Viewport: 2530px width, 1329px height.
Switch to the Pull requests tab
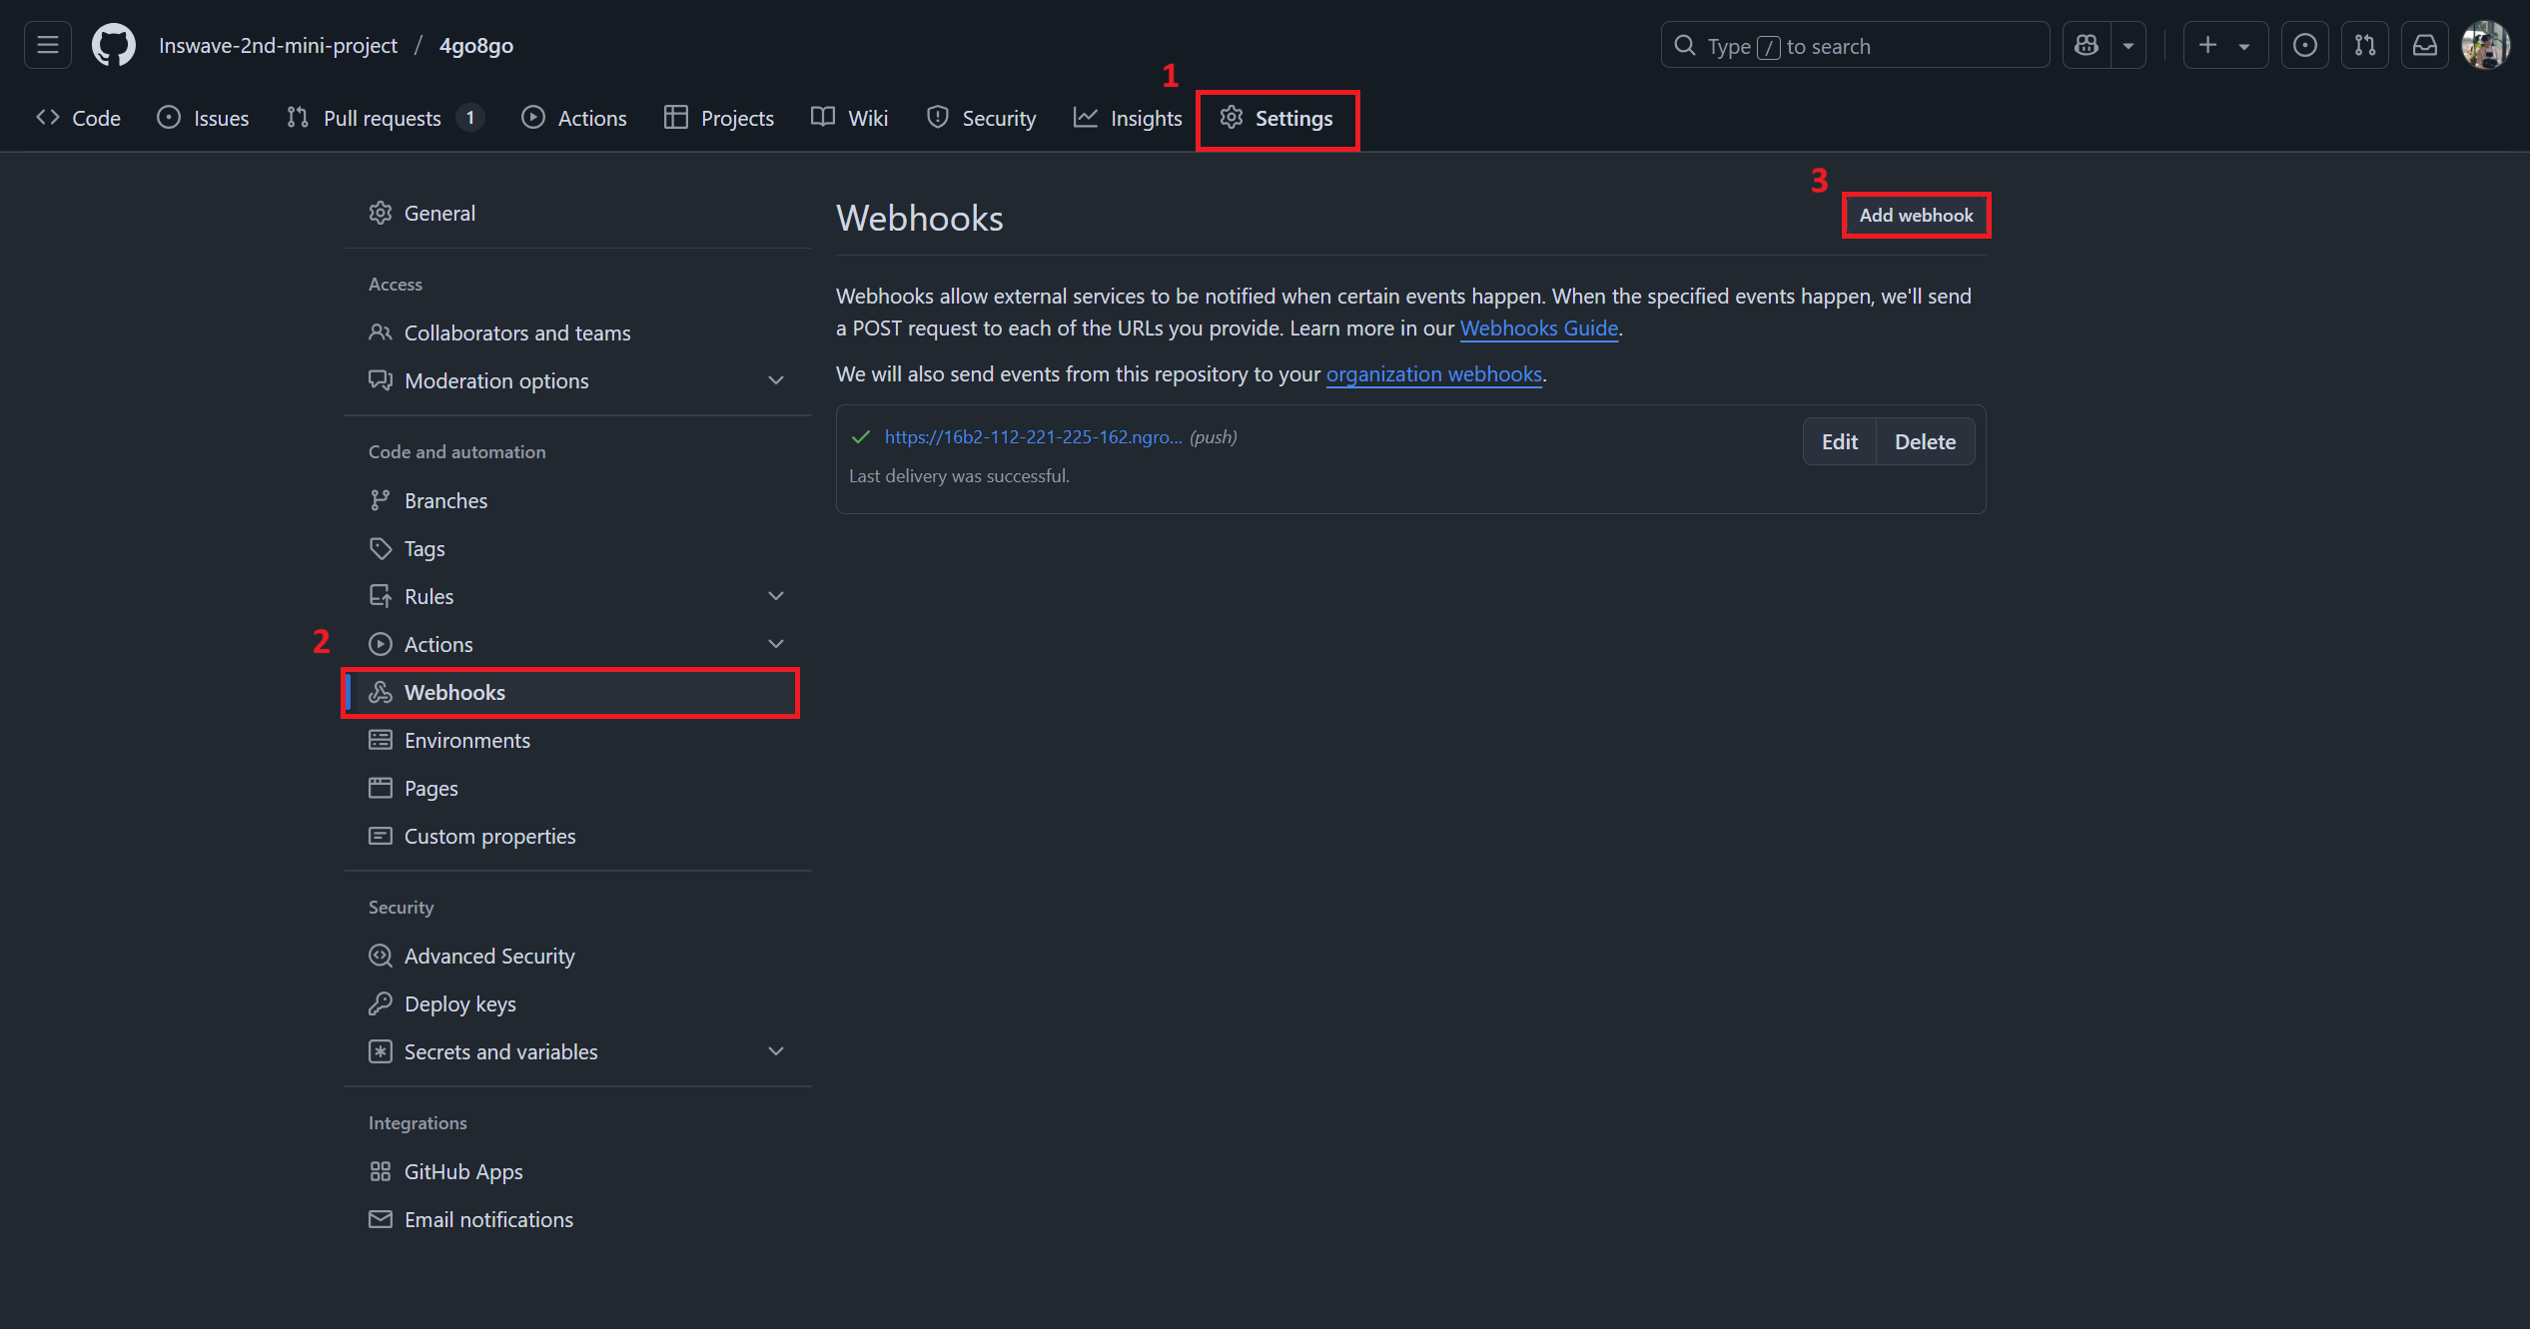tap(383, 118)
